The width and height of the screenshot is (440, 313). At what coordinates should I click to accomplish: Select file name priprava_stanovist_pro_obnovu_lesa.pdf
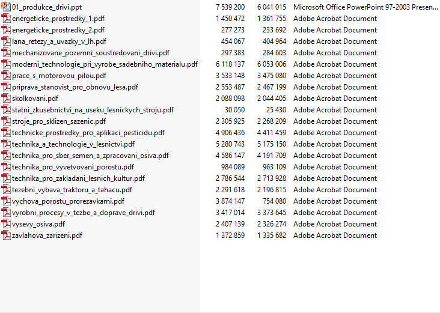click(x=75, y=87)
